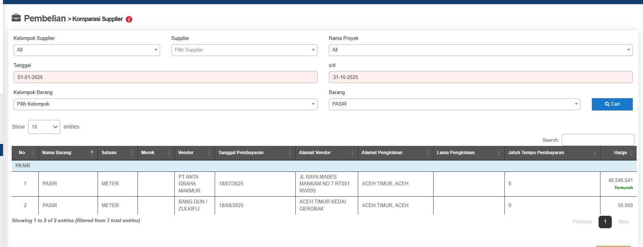The width and height of the screenshot is (643, 247).
Task: Open the Pilih Supplier dropdown
Action: [244, 50]
